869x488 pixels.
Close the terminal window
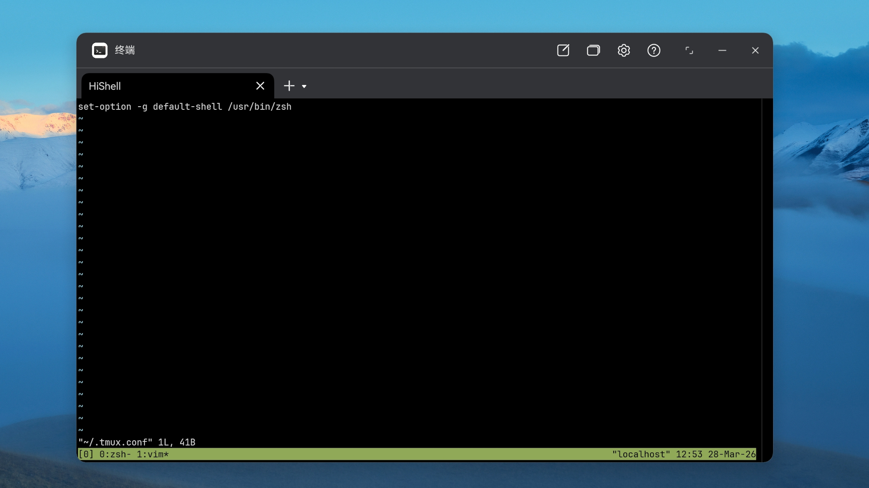pos(755,50)
